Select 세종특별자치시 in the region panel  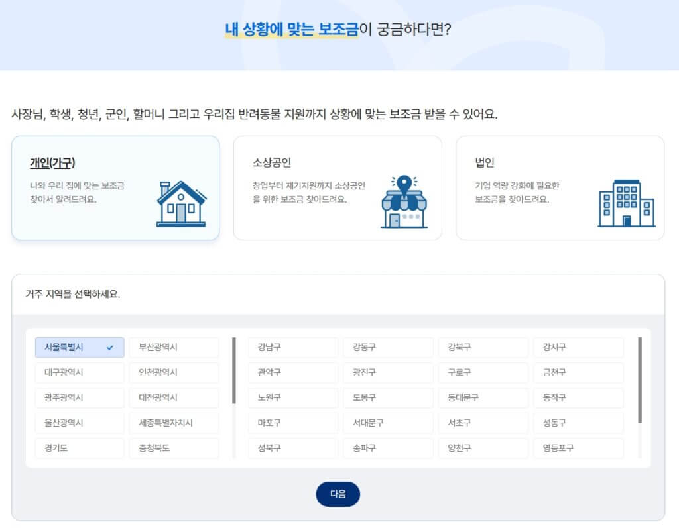(x=174, y=423)
